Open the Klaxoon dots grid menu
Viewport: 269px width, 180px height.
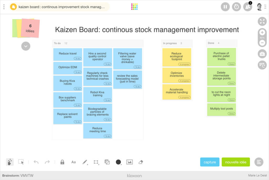point(134,7)
